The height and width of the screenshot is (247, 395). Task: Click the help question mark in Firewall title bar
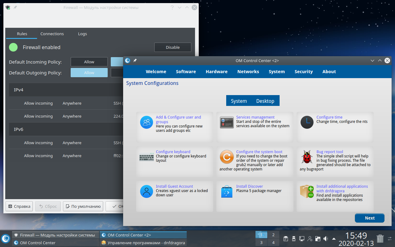(x=172, y=7)
